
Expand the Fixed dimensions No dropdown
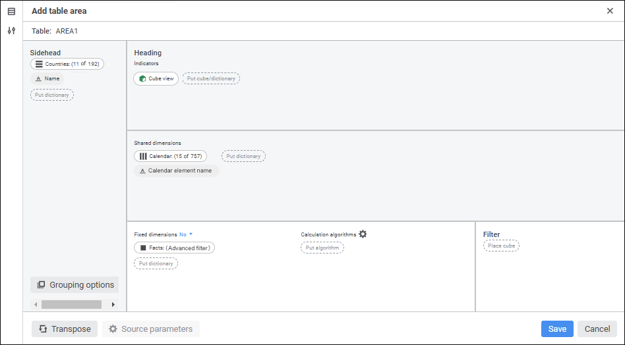click(187, 234)
